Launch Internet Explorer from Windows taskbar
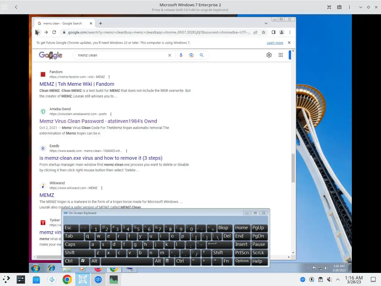This screenshot has height=286, width=381. tap(51, 268)
